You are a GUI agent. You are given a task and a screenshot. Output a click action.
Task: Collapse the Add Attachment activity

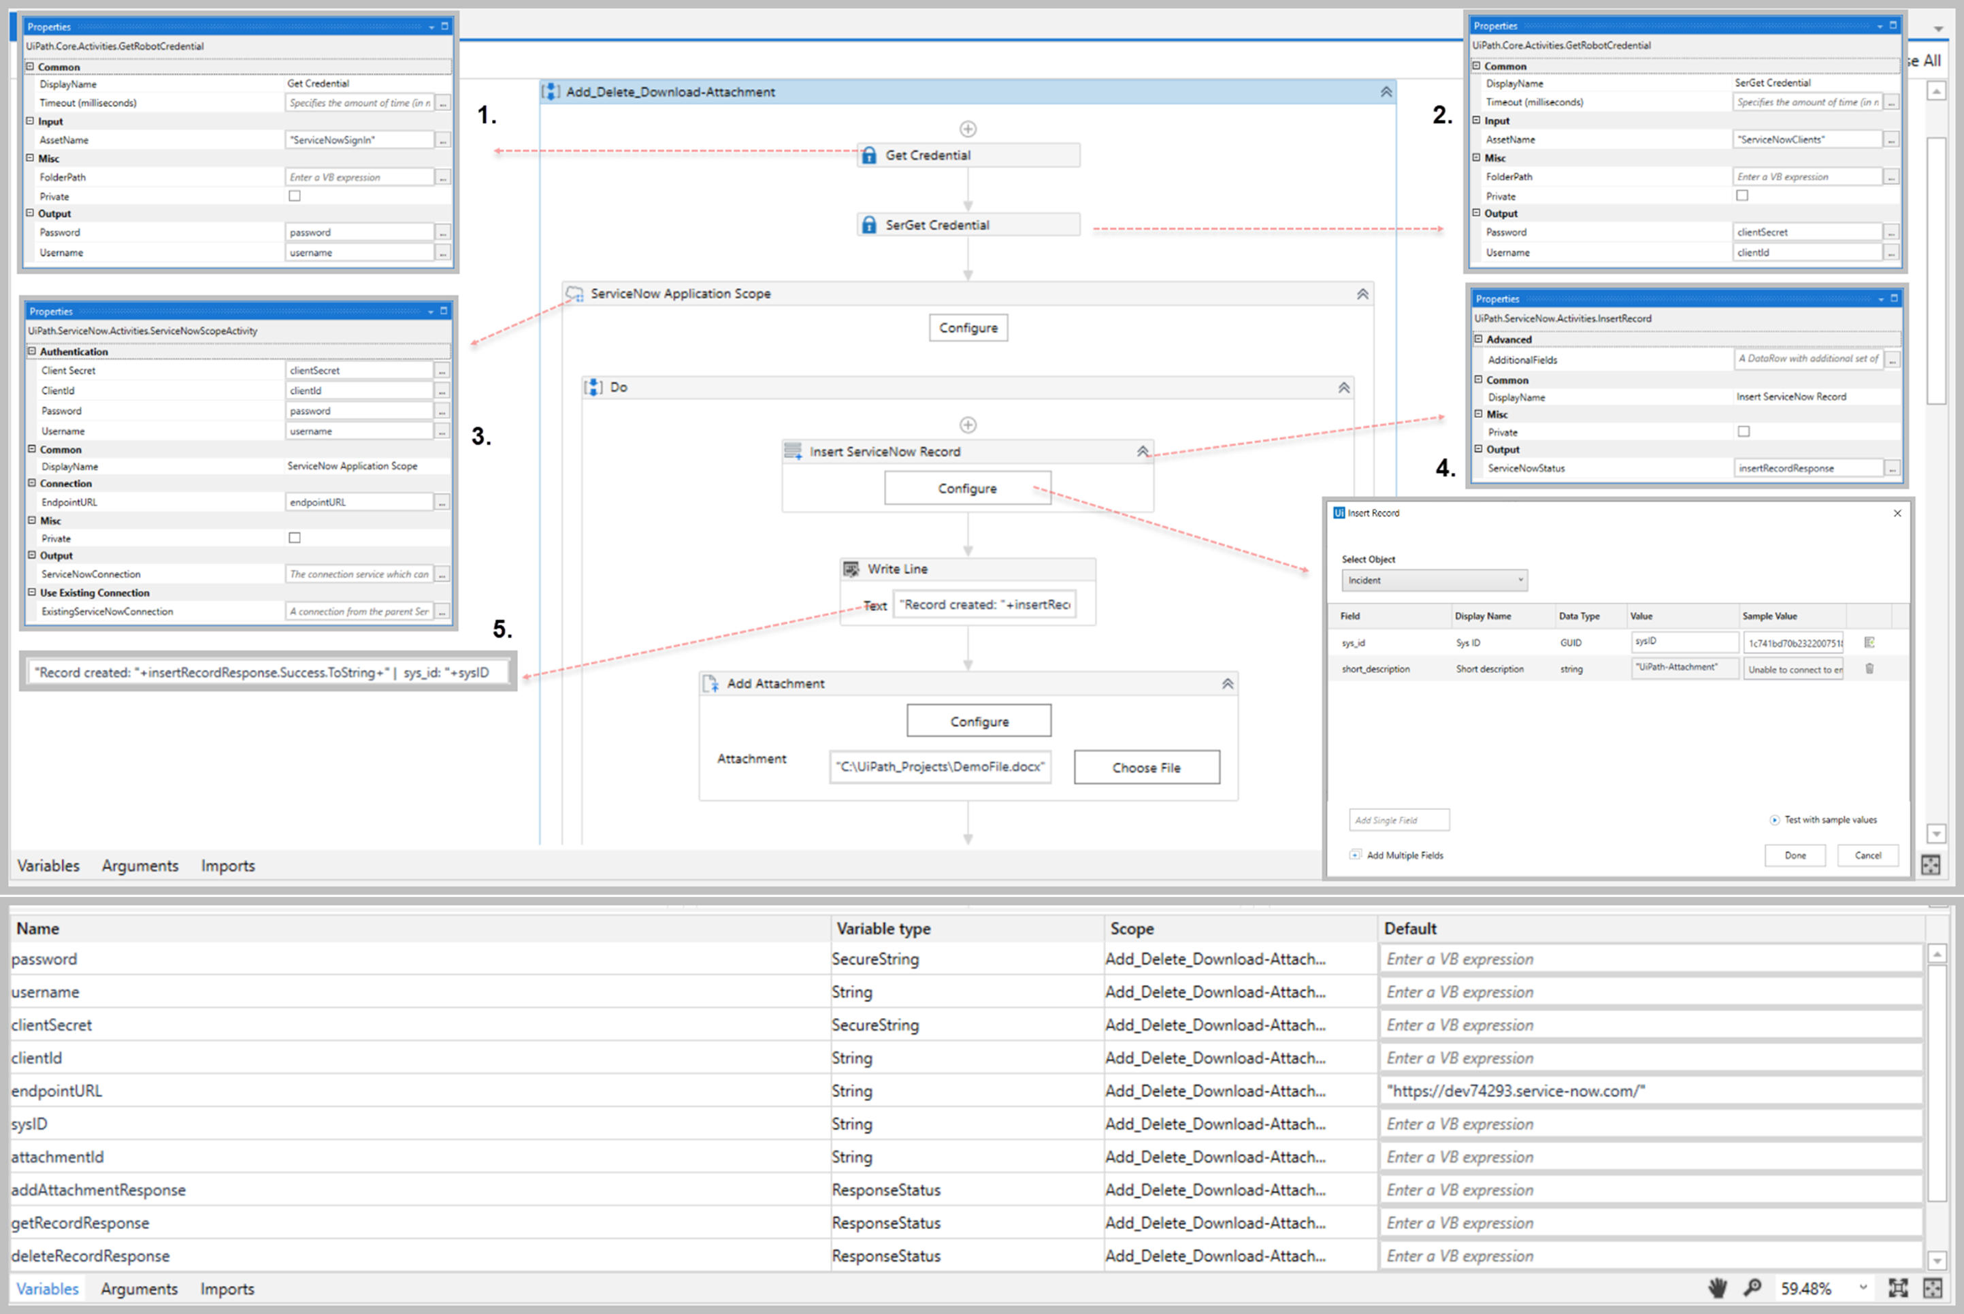(x=1228, y=684)
